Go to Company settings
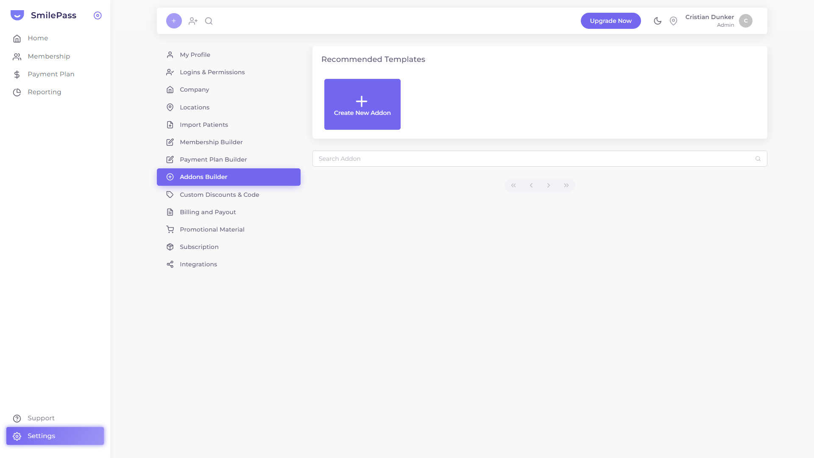Image resolution: width=814 pixels, height=458 pixels. [x=229, y=89]
